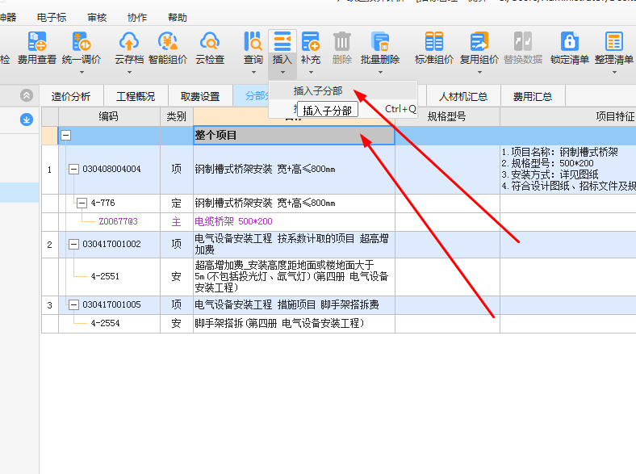Switch to the 取费设置 tab
Viewport: 636px width, 474px height.
(x=200, y=97)
